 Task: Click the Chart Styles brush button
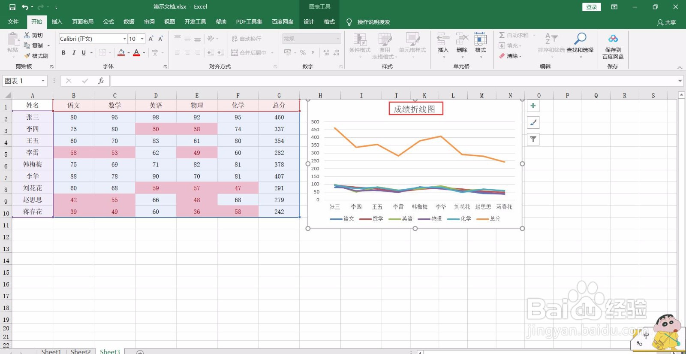pos(533,122)
